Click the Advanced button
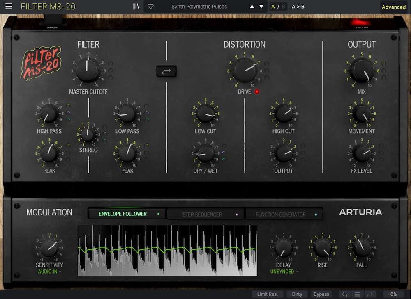Screen dimensions: 411x299 tap(393, 7)
